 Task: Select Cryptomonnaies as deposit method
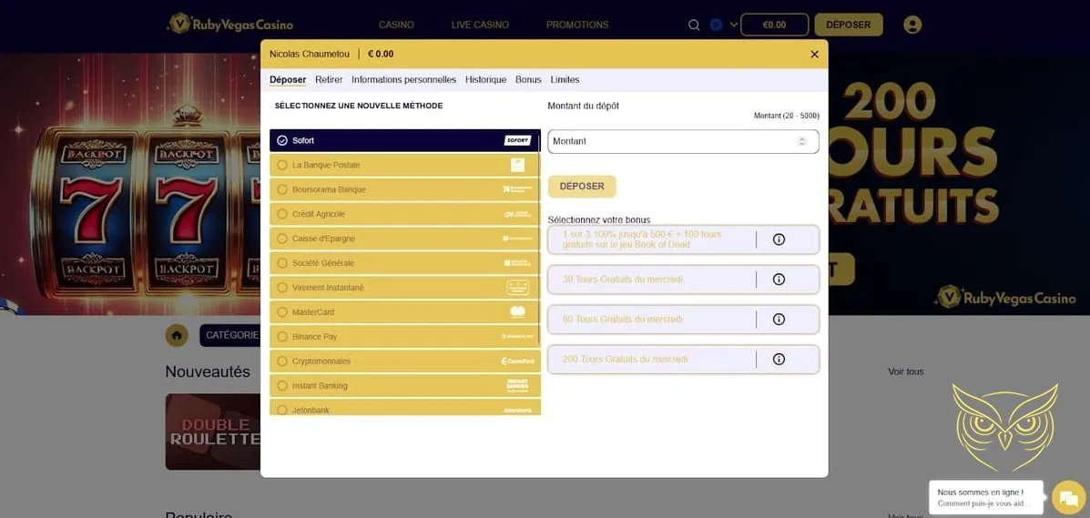[404, 361]
